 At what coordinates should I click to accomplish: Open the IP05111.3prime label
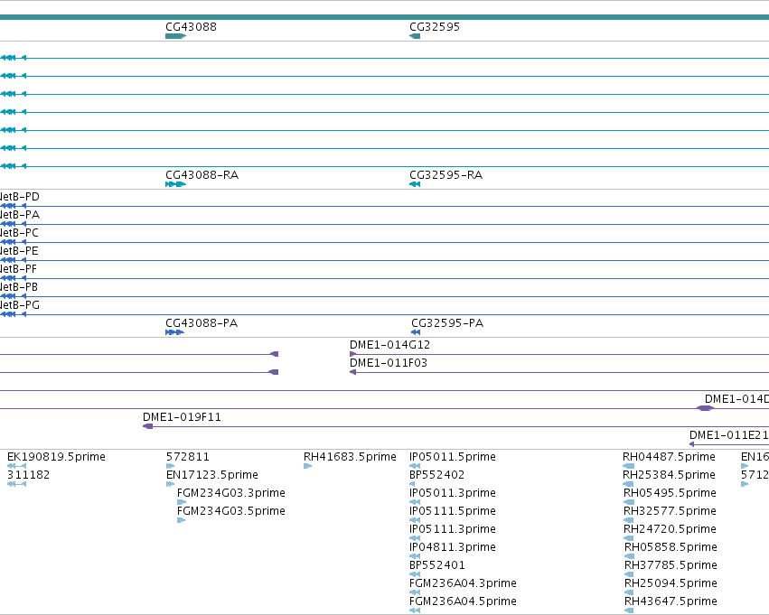[452, 529]
